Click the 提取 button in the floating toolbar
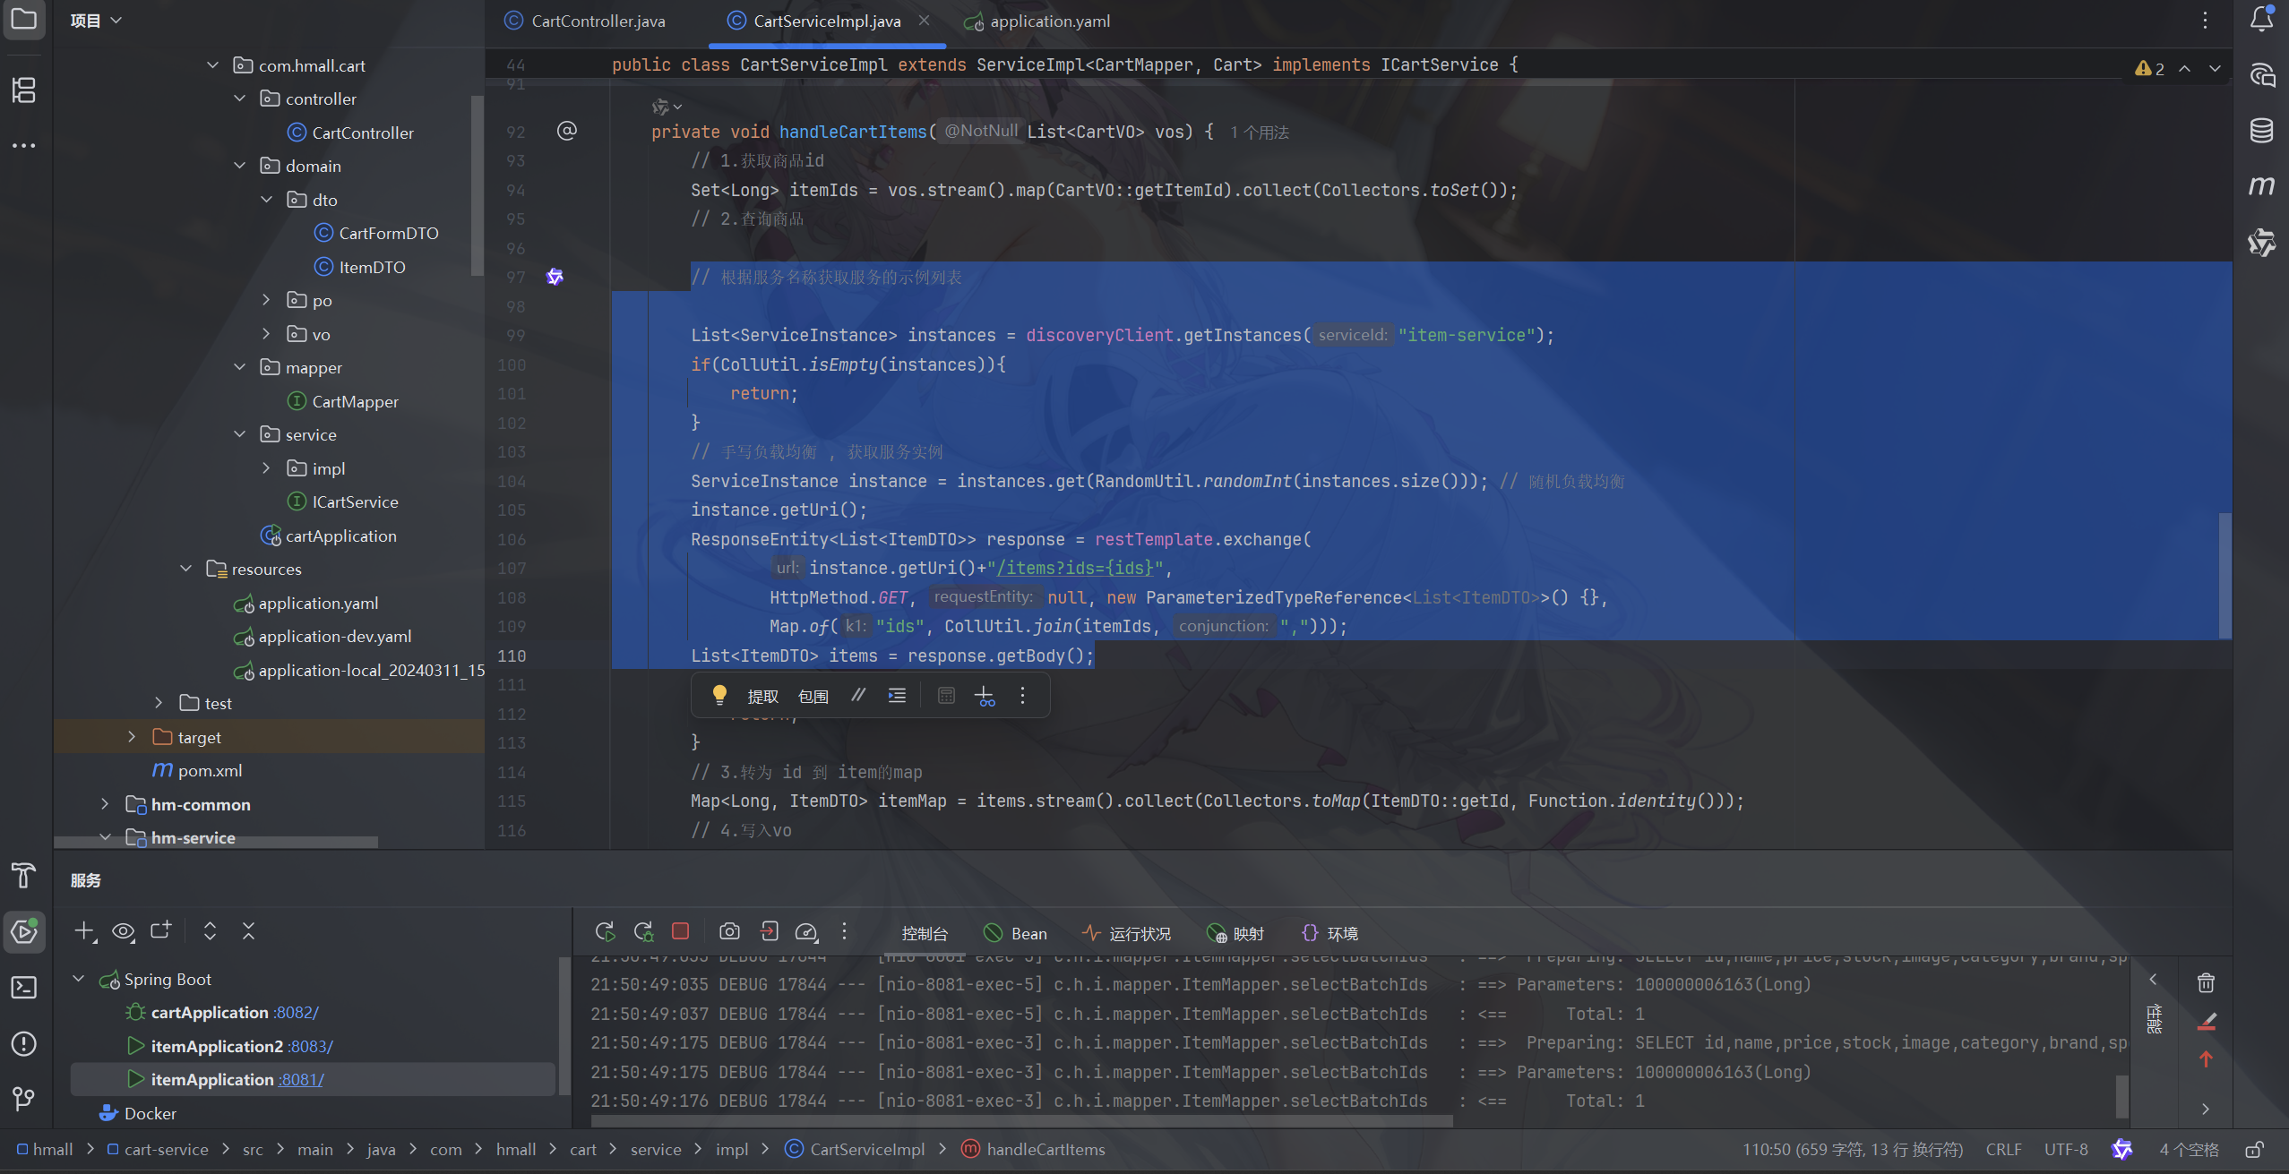The height and width of the screenshot is (1174, 2289). (x=763, y=695)
